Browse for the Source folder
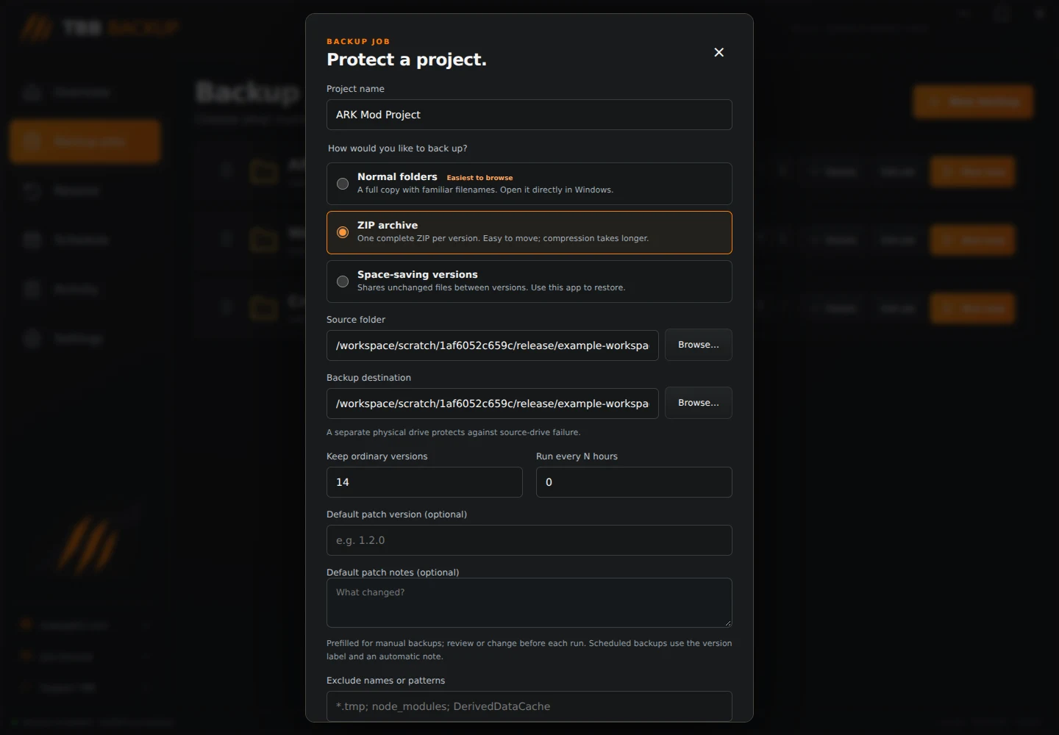The height and width of the screenshot is (735, 1059). 699,345
